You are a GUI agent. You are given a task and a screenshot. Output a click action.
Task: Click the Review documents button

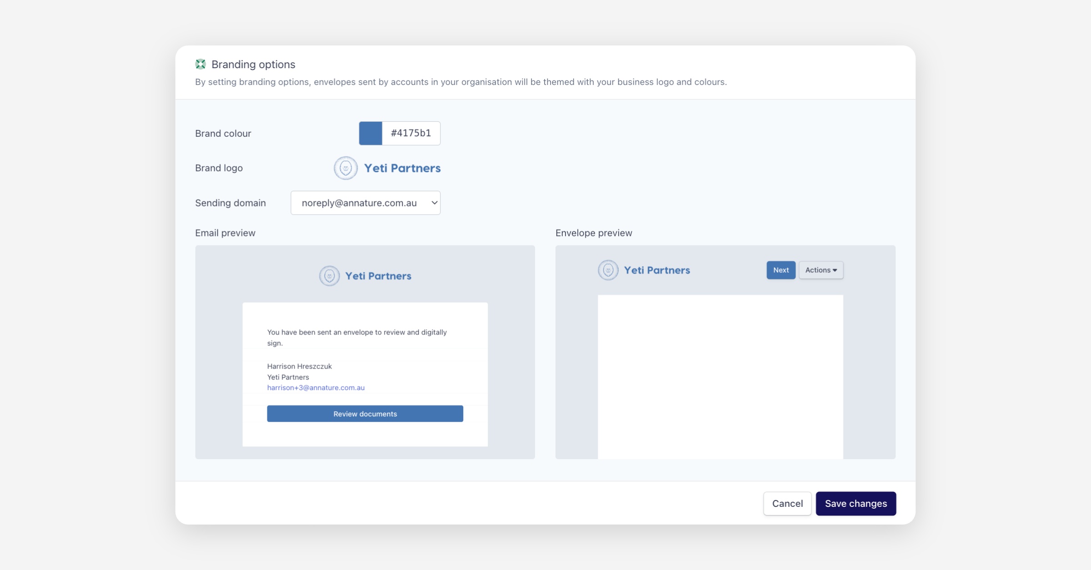(365, 414)
